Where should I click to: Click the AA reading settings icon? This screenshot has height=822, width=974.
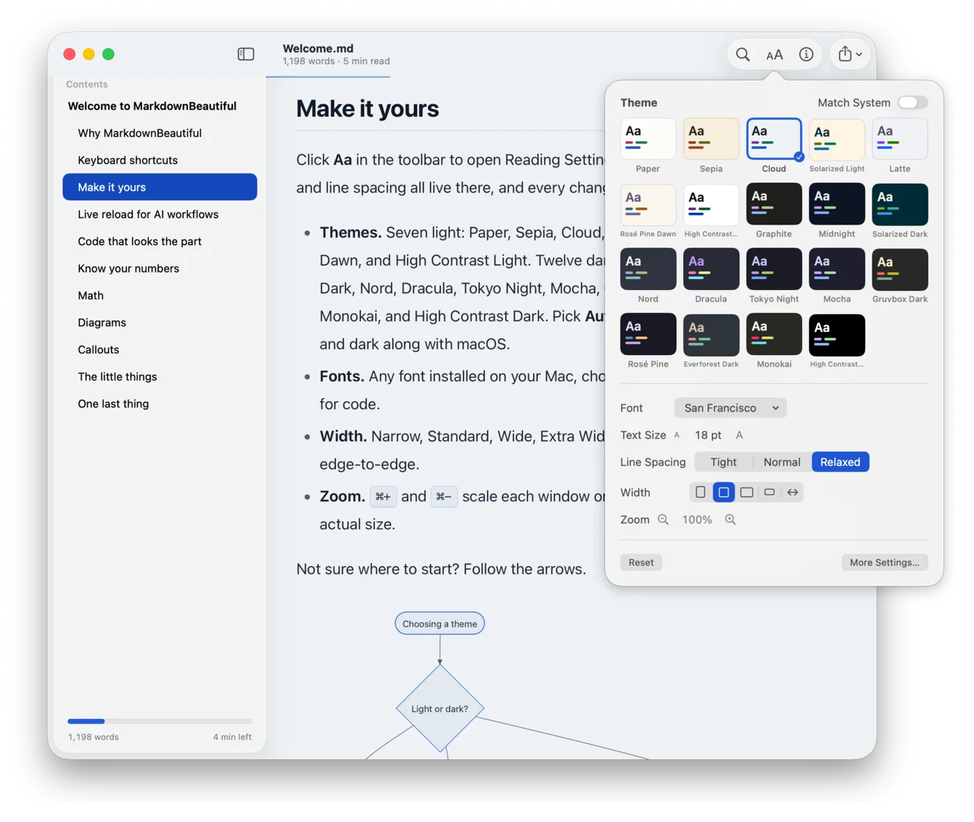774,54
